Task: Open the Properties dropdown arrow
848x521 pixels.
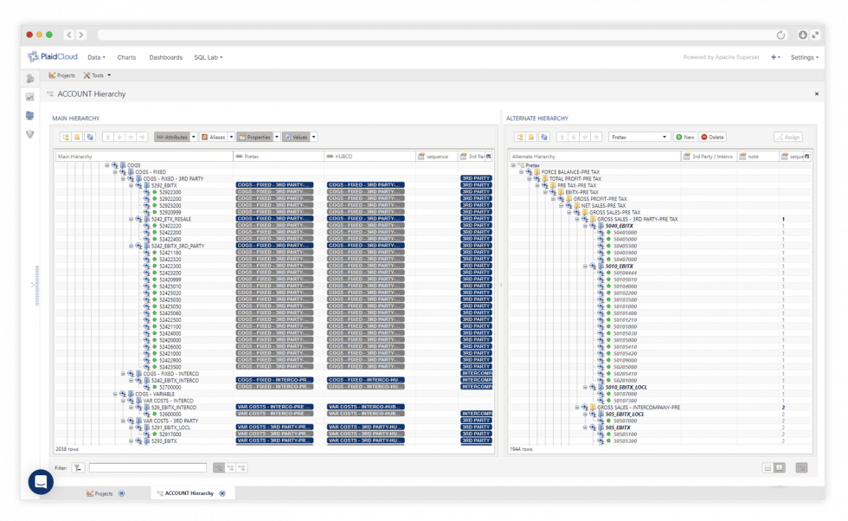Action: point(277,138)
